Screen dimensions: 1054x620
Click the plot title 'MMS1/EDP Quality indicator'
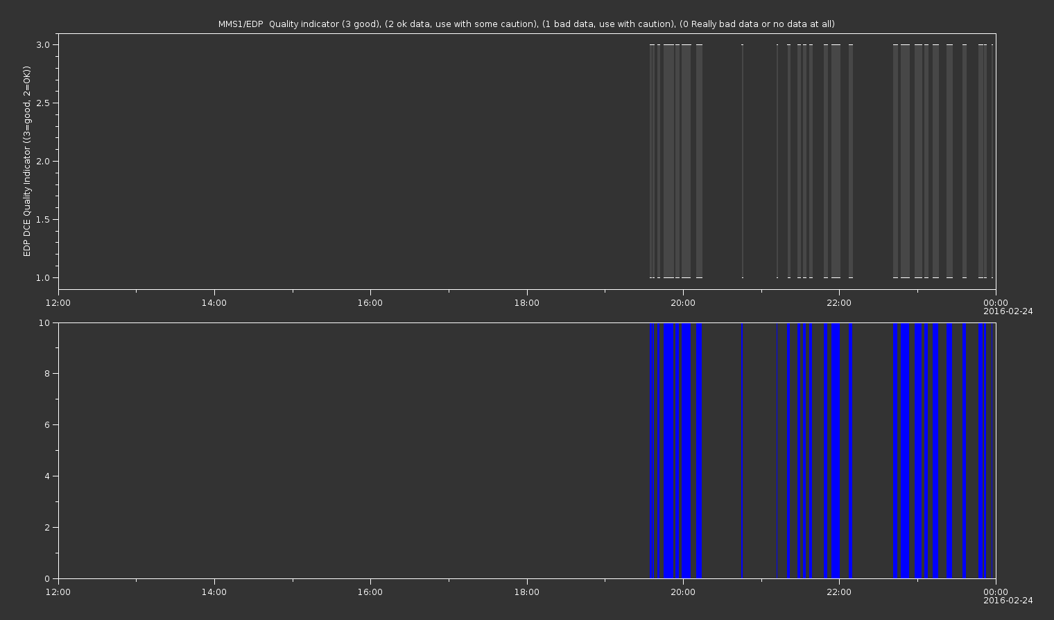pyautogui.click(x=279, y=24)
